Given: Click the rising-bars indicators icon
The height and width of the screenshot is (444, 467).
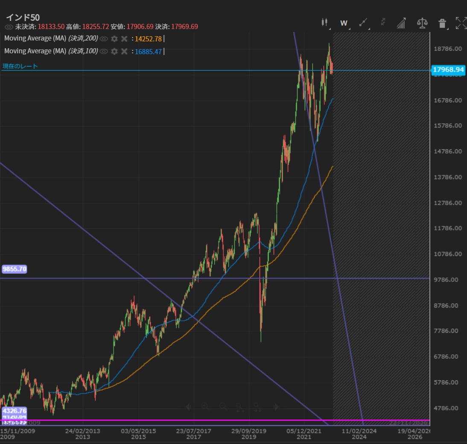Looking at the screenshot, I should (401, 23).
